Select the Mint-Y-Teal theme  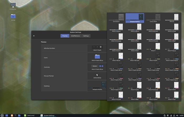(x=172, y=96)
